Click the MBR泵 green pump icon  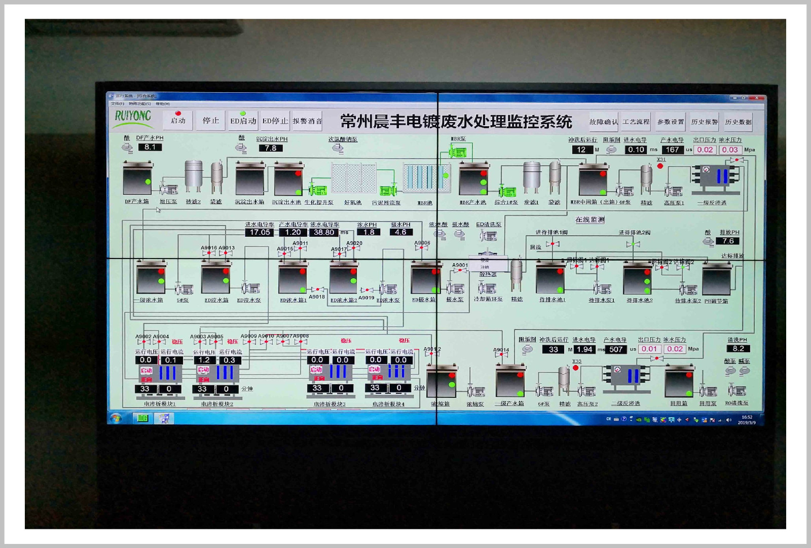(457, 151)
